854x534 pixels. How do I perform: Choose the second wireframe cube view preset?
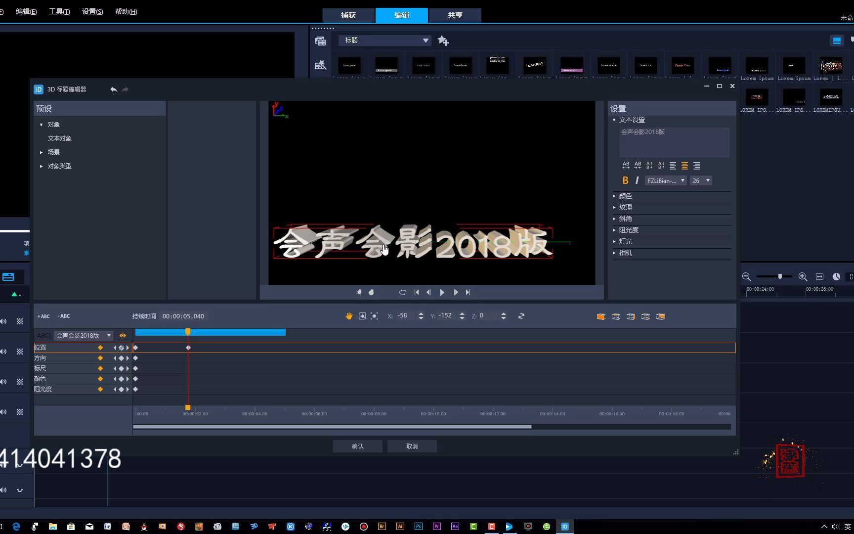(x=616, y=316)
